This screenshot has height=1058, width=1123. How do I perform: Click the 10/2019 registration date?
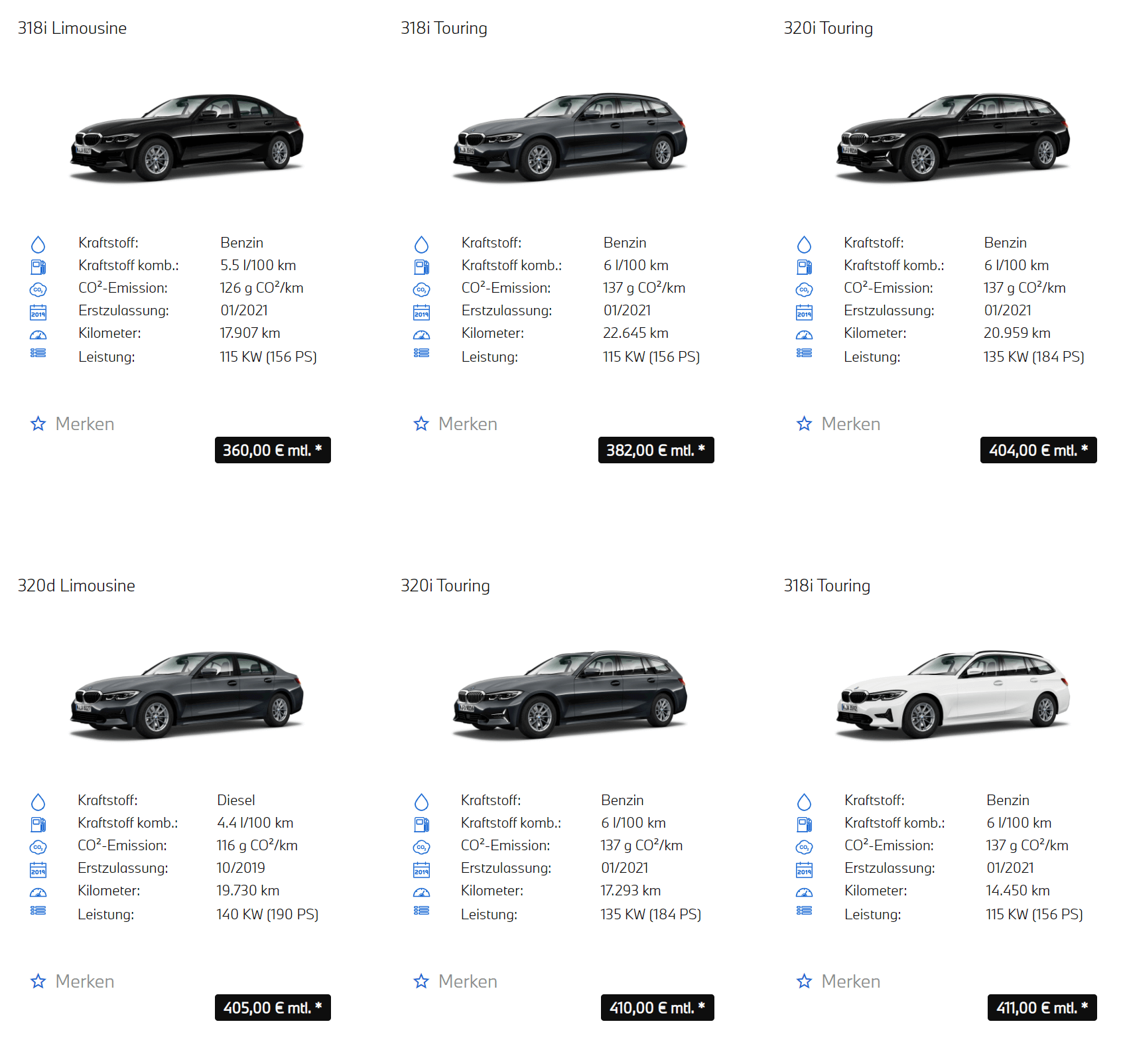(x=241, y=868)
